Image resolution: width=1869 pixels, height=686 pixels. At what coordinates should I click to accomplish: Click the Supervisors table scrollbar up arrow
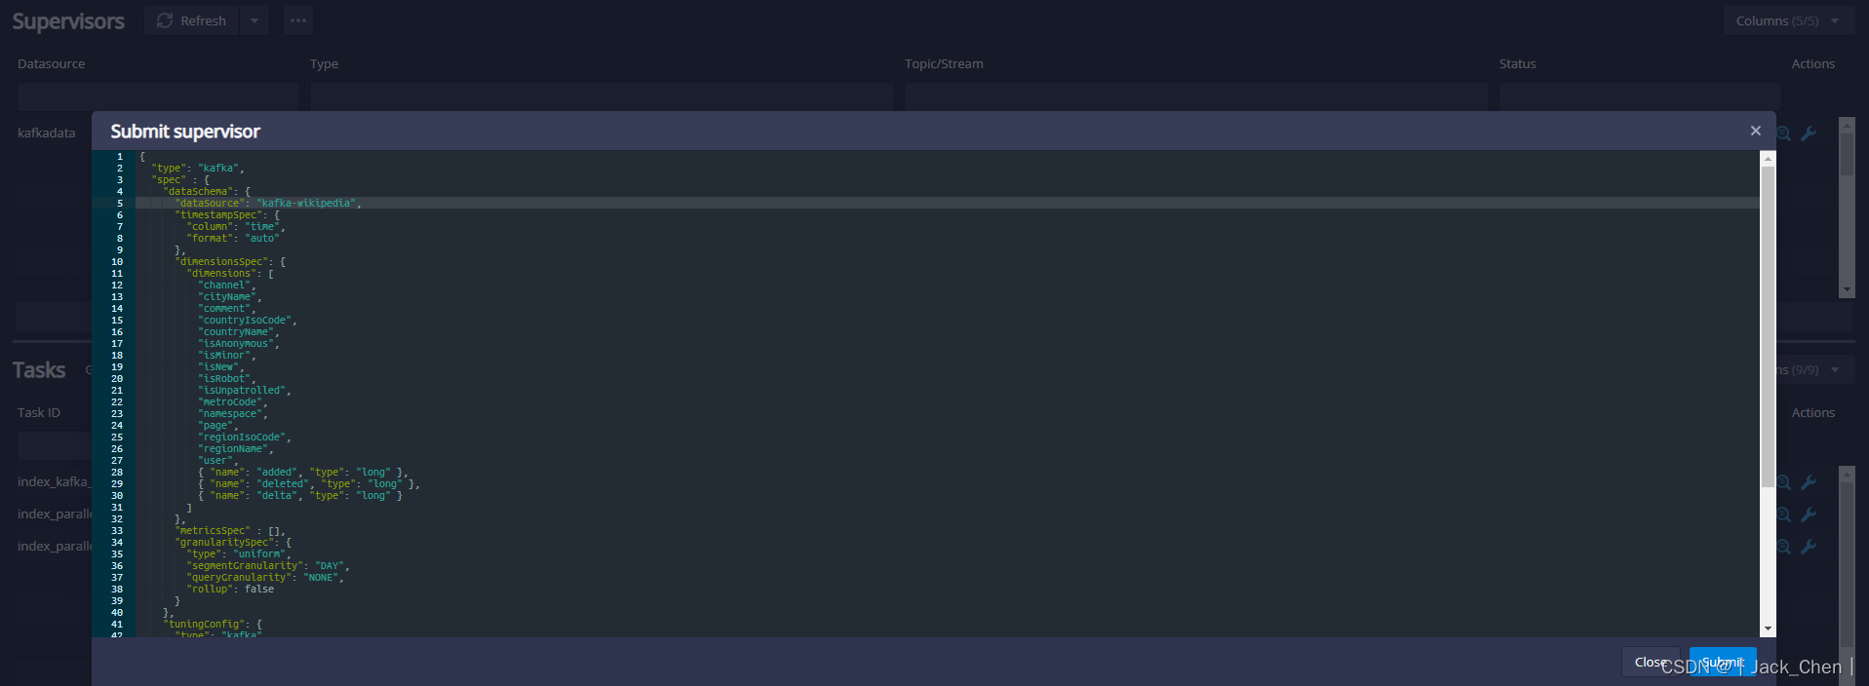[x=1847, y=126]
